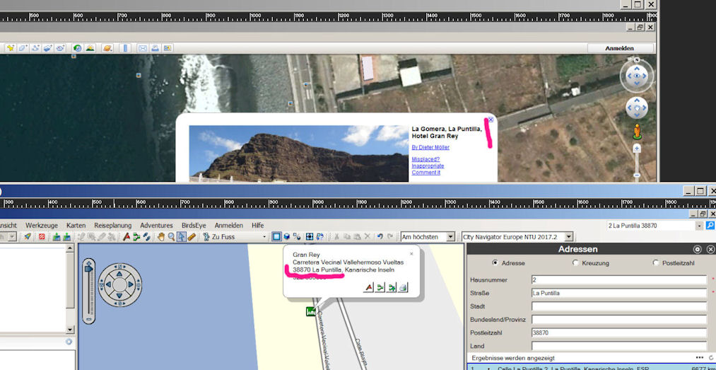Click the New Waypoint flag tool
The image size is (716, 370).
127,236
